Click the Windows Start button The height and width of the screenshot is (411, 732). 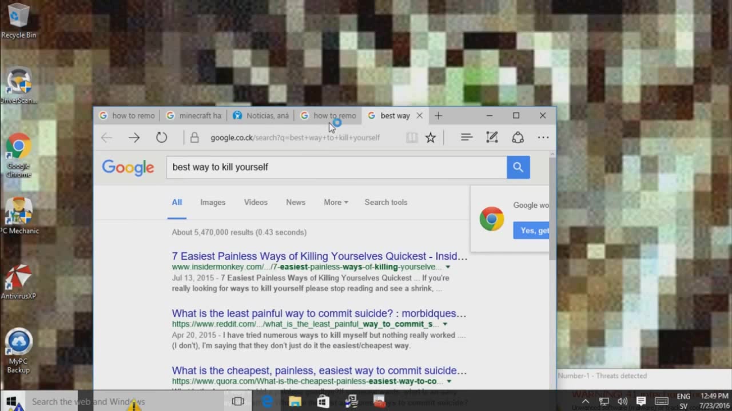click(x=11, y=401)
